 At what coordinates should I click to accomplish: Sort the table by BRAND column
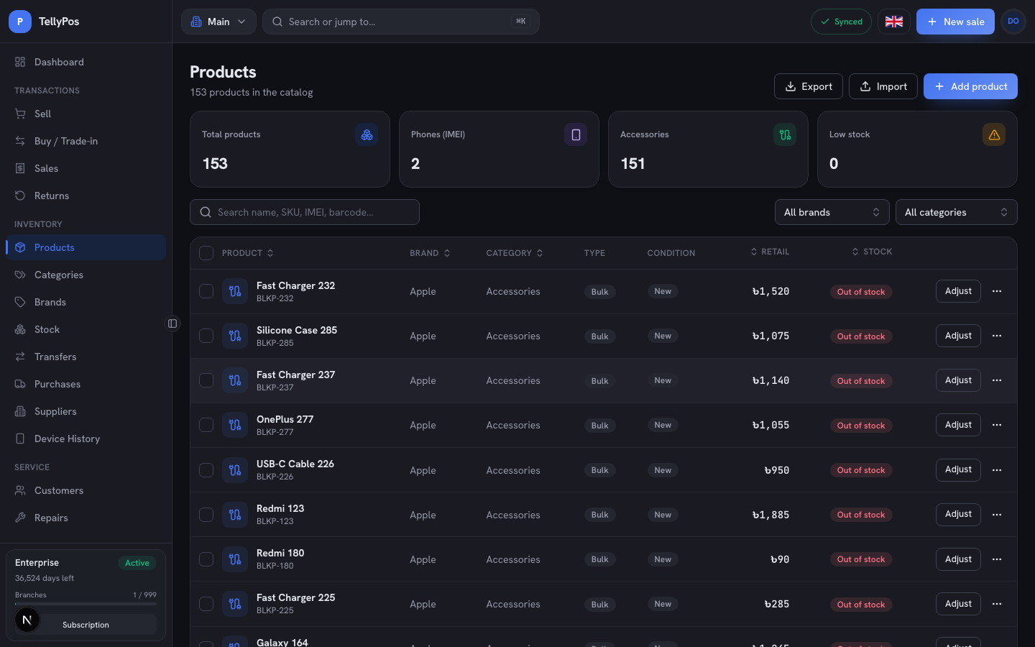point(430,253)
